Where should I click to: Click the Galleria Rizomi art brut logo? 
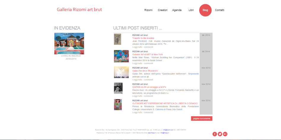[x=79, y=9]
